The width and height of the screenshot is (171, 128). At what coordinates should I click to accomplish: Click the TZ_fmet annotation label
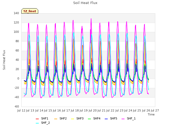[30, 11]
